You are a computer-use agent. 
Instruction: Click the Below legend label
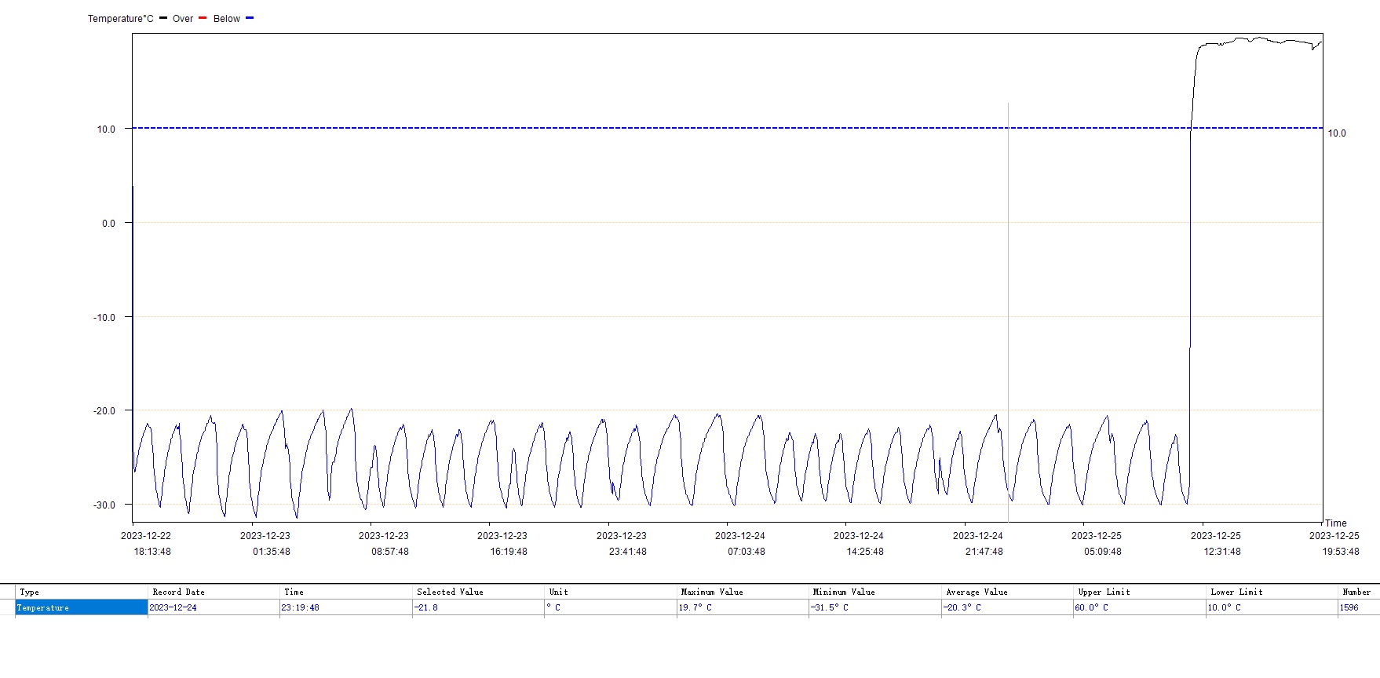click(227, 19)
